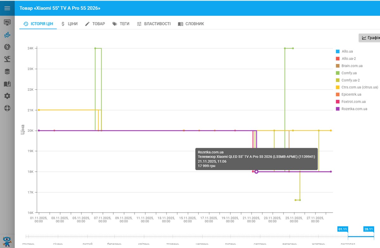Viewport: 380px width, 248px height.
Task: Click the Графік button
Action: point(370,38)
